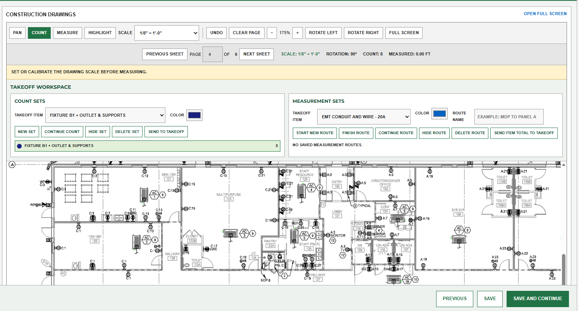Viewport: 579px width, 311px height.
Task: Select the FIXTURE B1 count set row
Action: pyautogui.click(x=147, y=146)
